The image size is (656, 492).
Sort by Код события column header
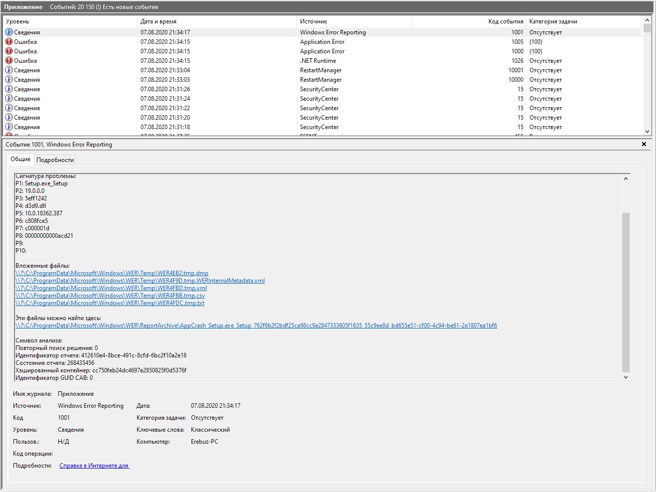pyautogui.click(x=469, y=21)
